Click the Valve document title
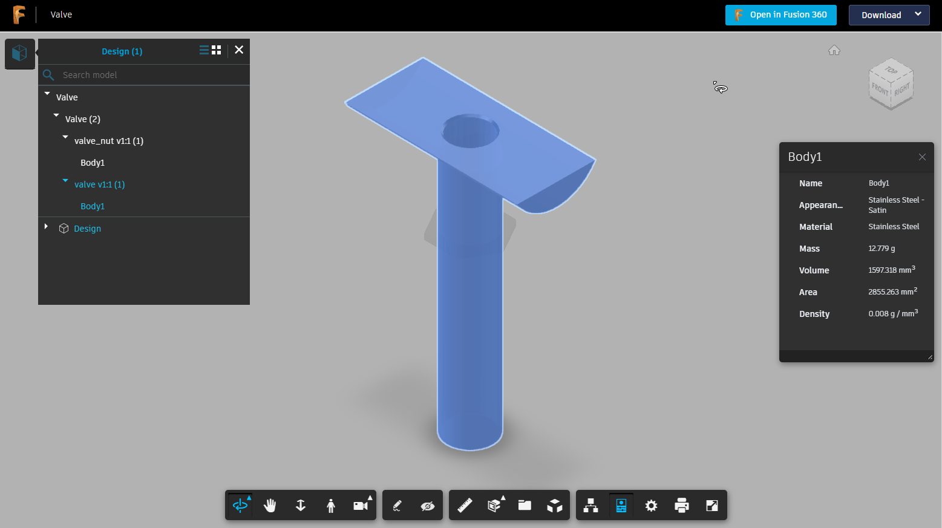The height and width of the screenshot is (528, 942). click(61, 15)
